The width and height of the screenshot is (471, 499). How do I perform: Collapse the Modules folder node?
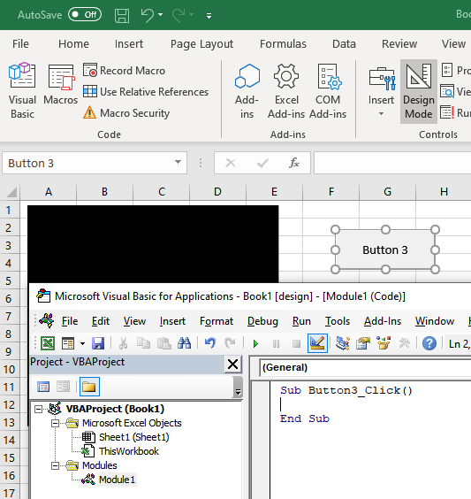coord(55,466)
